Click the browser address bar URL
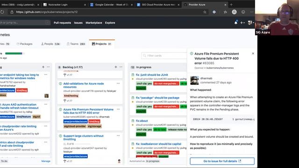The height and width of the screenshot is (168, 299). pos(47,12)
